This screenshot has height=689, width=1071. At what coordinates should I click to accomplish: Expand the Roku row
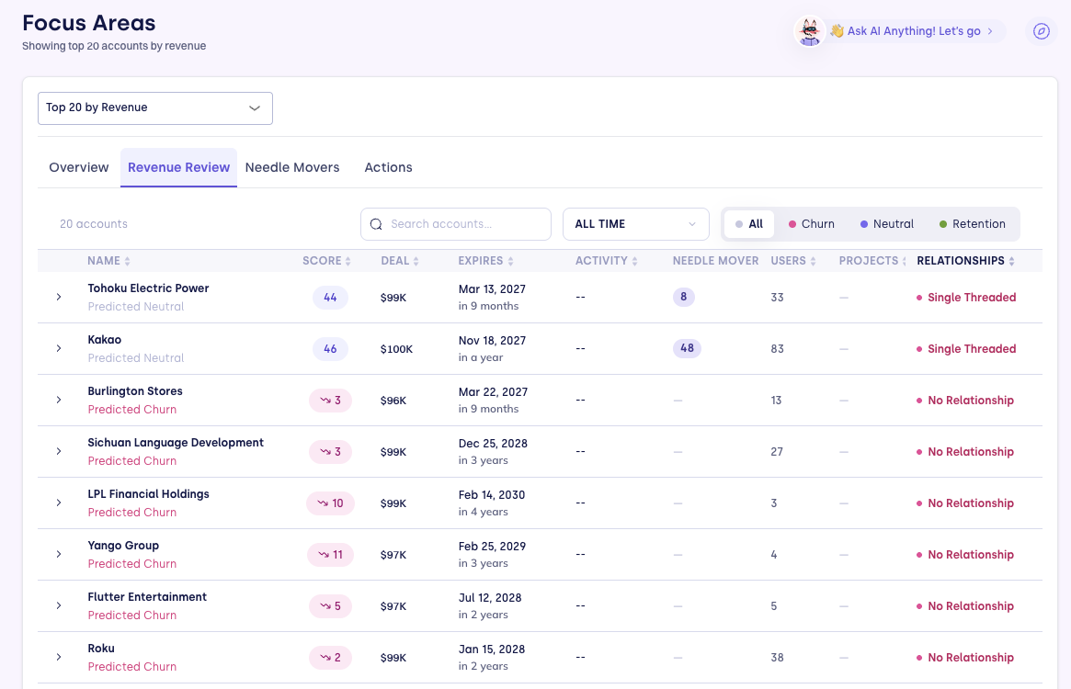[x=59, y=657]
